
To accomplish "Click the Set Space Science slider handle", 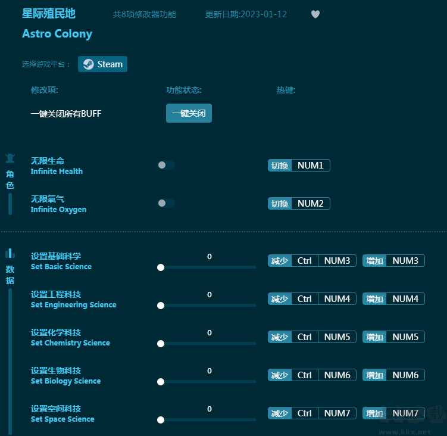I will click(161, 420).
